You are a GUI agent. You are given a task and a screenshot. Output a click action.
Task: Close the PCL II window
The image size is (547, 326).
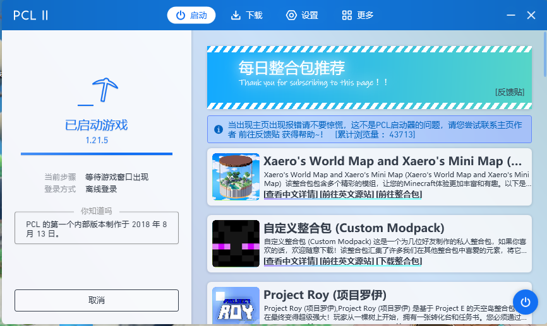click(531, 15)
